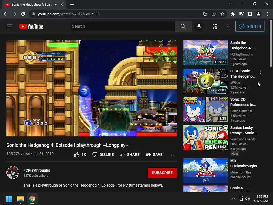This screenshot has height=205, width=273.
Task: Click DanielGamerDX channel name
Action: coord(241,111)
